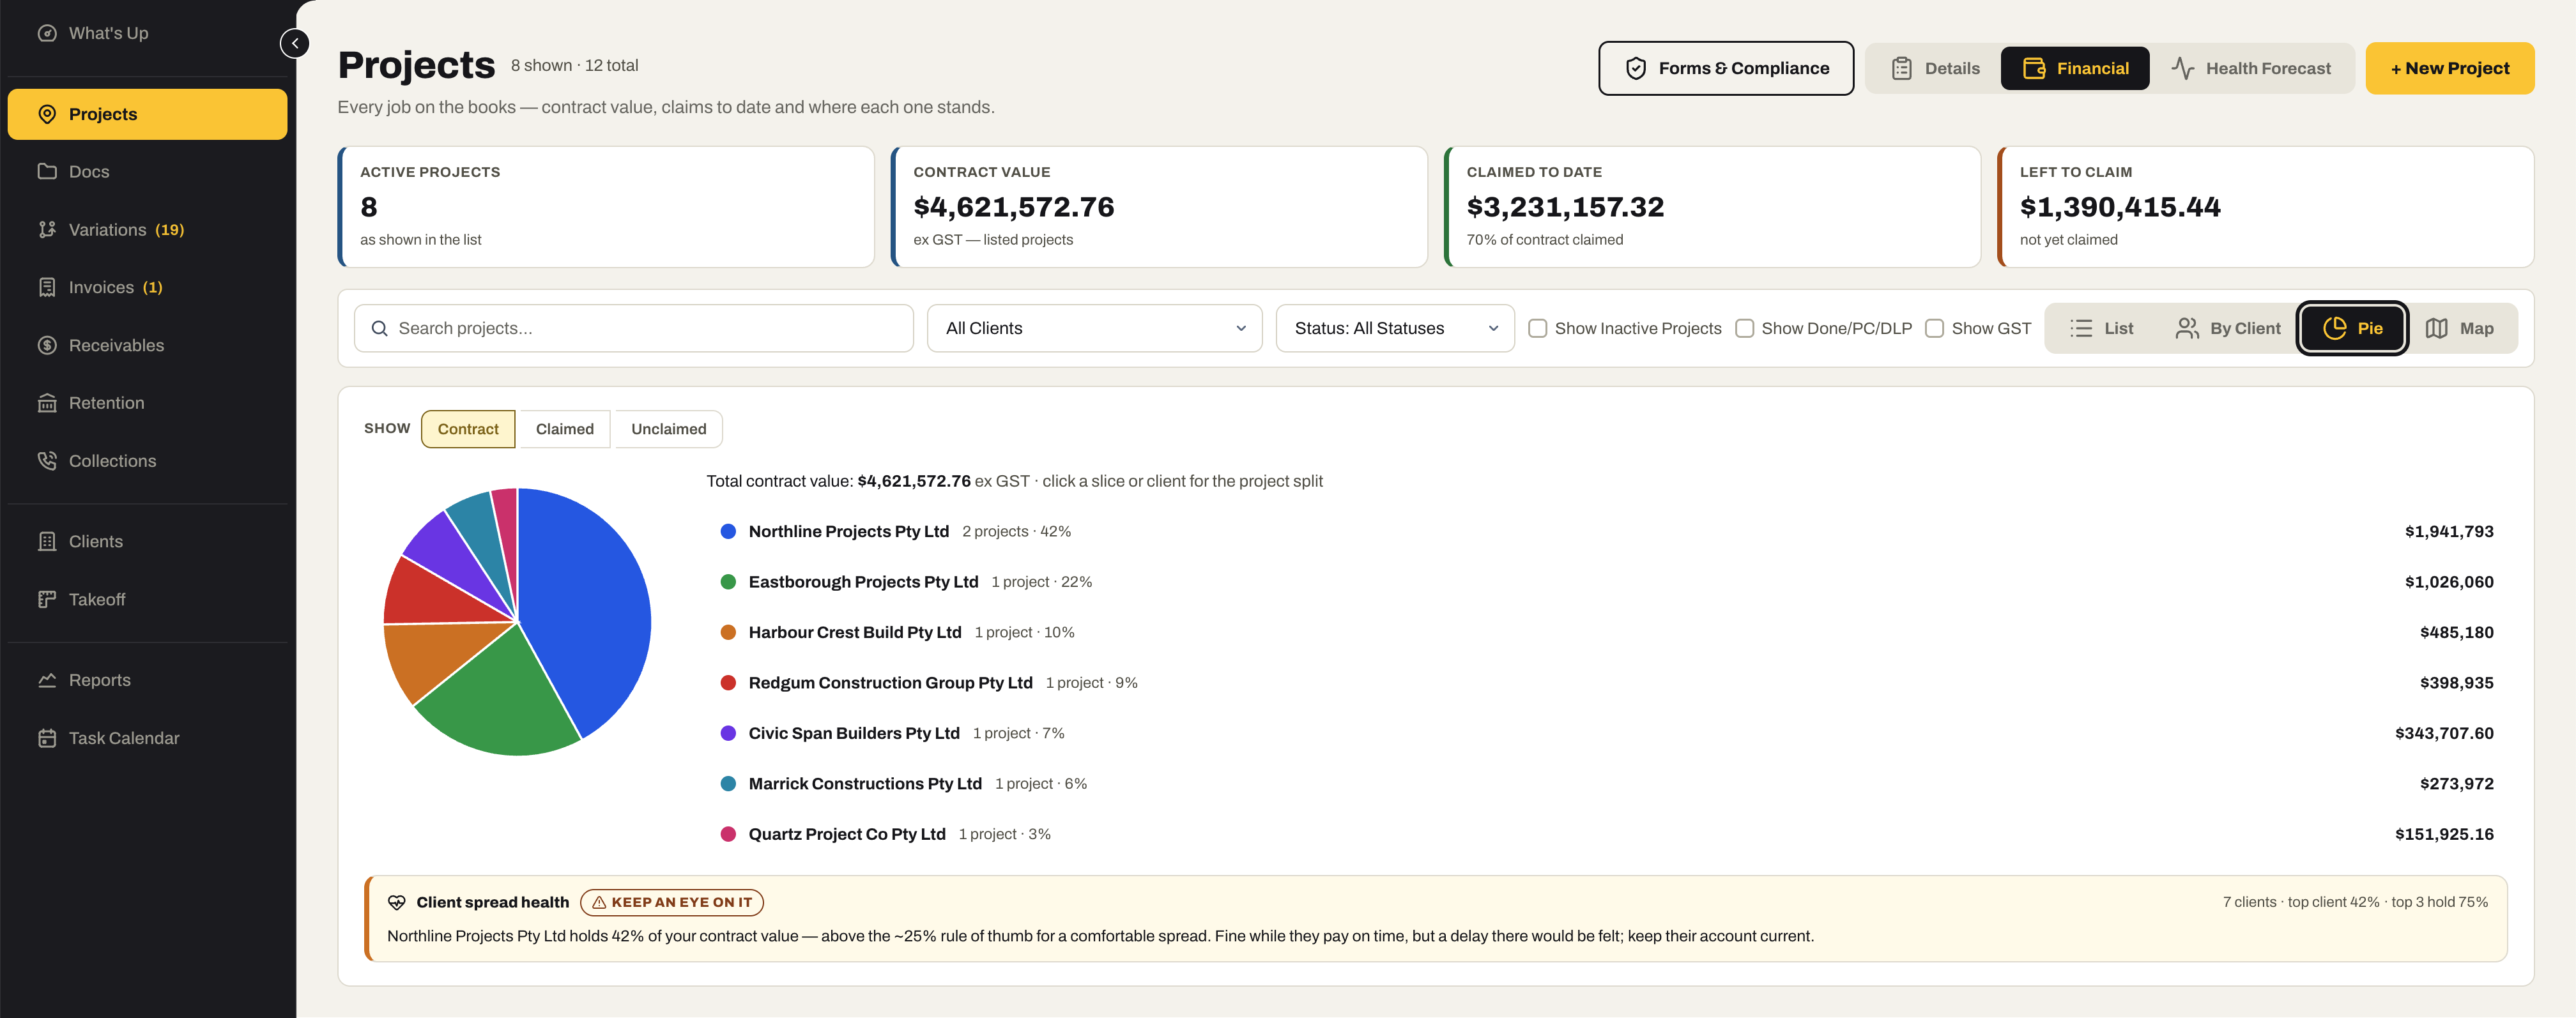Select the Details tab

(x=1935, y=68)
